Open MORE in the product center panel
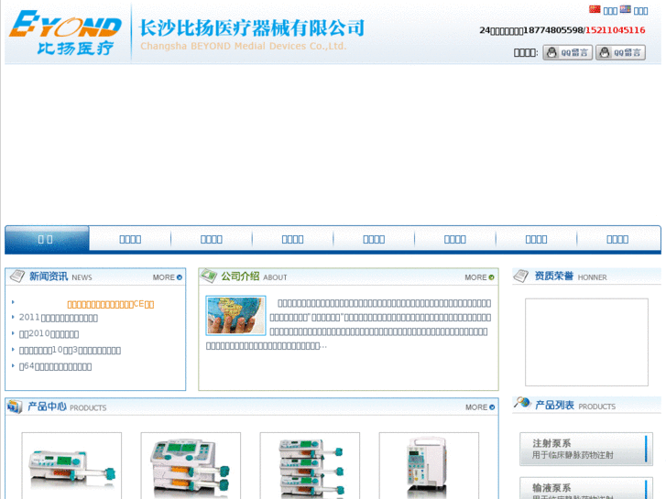The height and width of the screenshot is (499, 666). 480,407
